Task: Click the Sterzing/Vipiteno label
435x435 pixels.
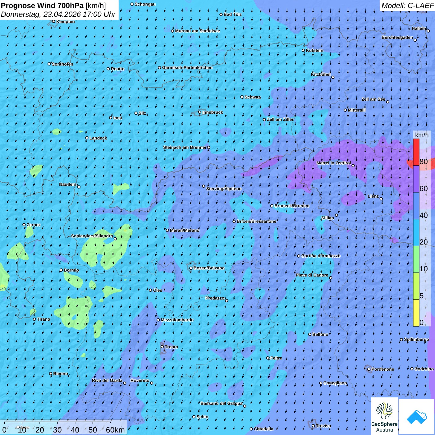Action: point(224,189)
